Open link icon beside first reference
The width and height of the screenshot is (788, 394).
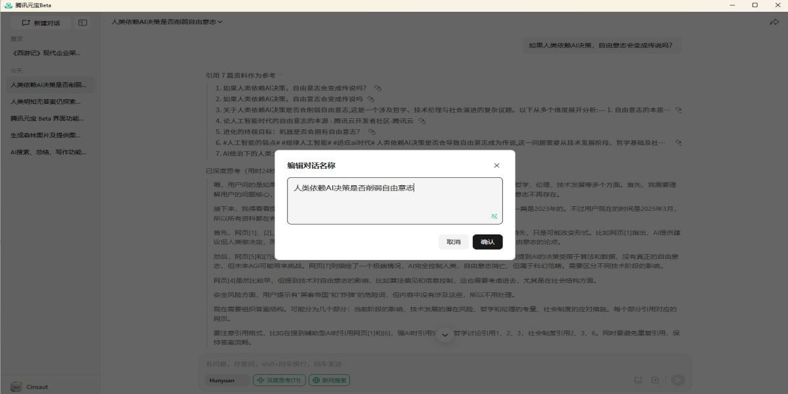pyautogui.click(x=378, y=87)
